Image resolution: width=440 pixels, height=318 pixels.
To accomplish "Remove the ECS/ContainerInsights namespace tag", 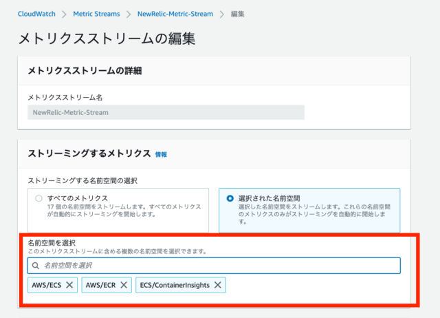I will point(218,285).
